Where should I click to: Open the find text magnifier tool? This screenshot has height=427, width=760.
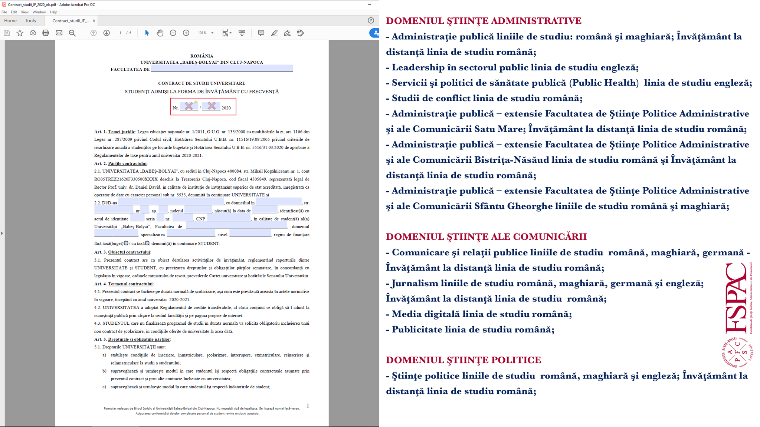click(72, 33)
